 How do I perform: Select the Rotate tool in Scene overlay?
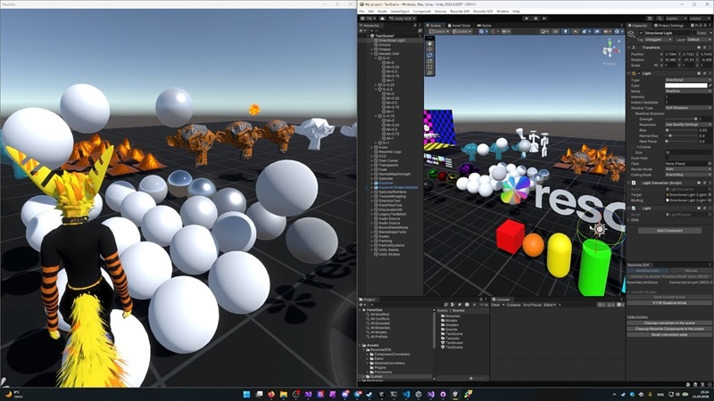click(x=429, y=55)
